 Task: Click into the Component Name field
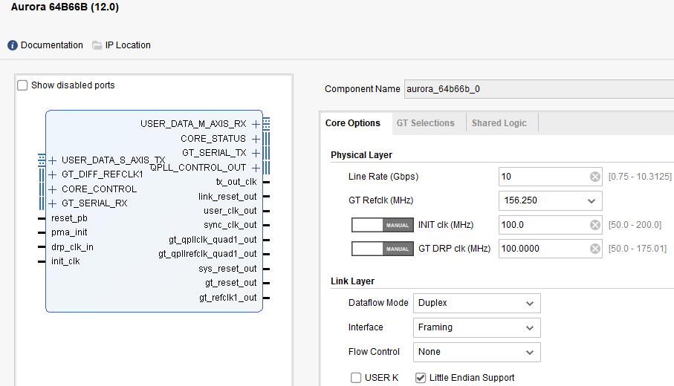coord(539,89)
